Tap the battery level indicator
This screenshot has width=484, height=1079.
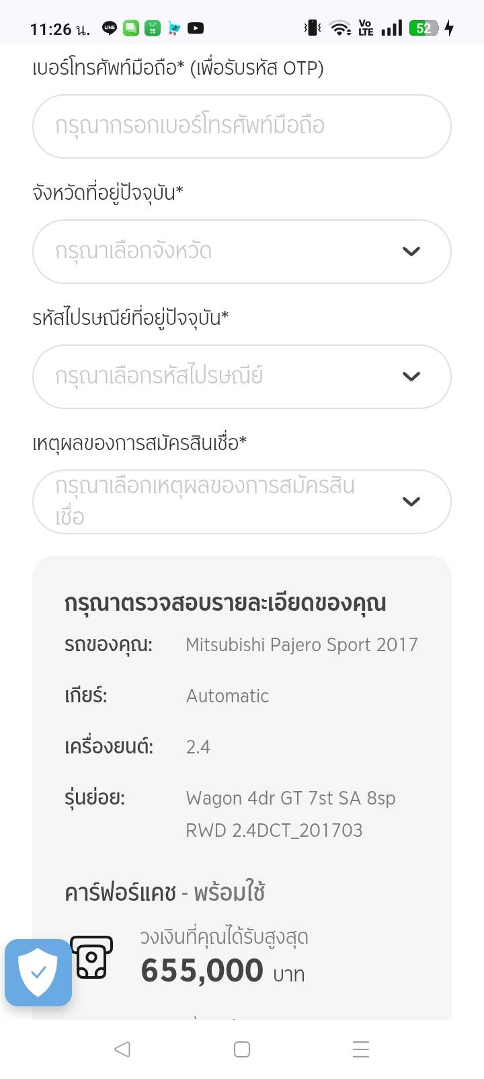[x=424, y=28]
